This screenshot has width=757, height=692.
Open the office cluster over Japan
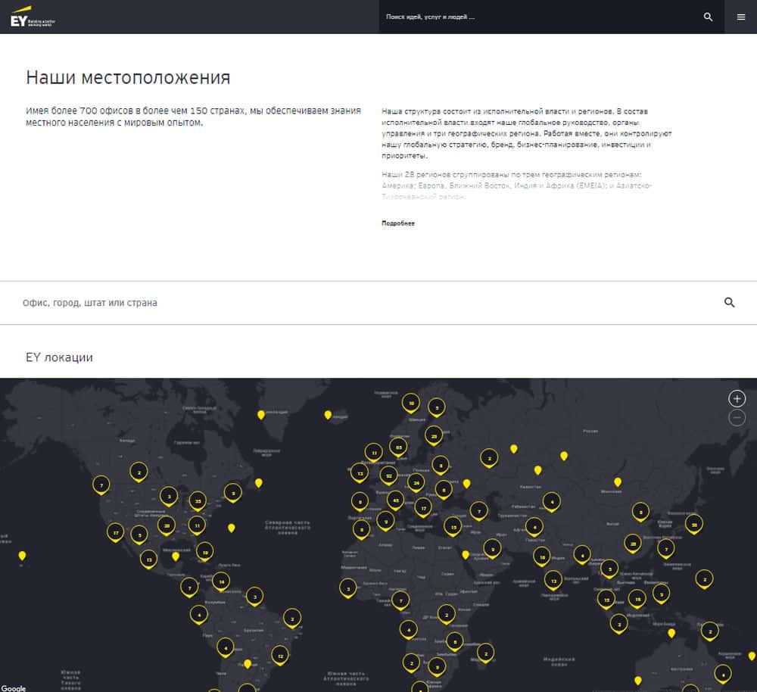tap(693, 522)
